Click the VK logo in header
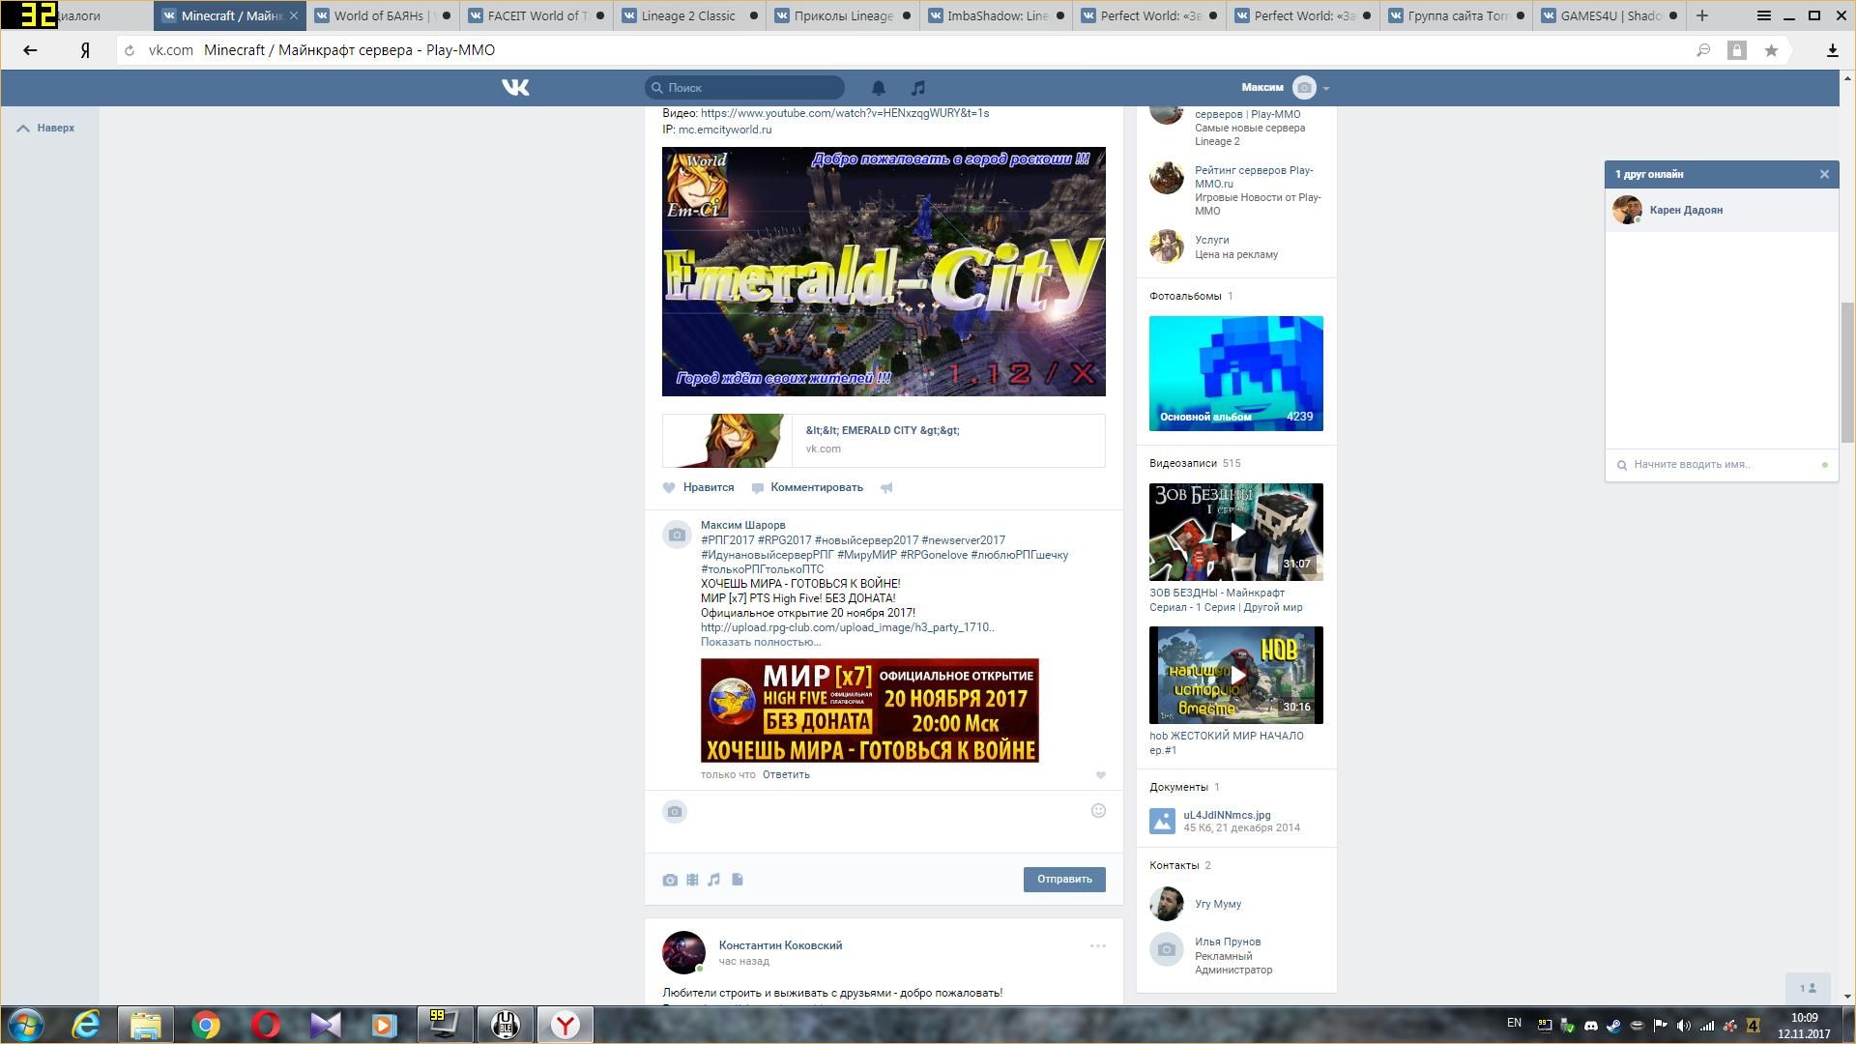The height and width of the screenshot is (1044, 1856). tap(515, 88)
